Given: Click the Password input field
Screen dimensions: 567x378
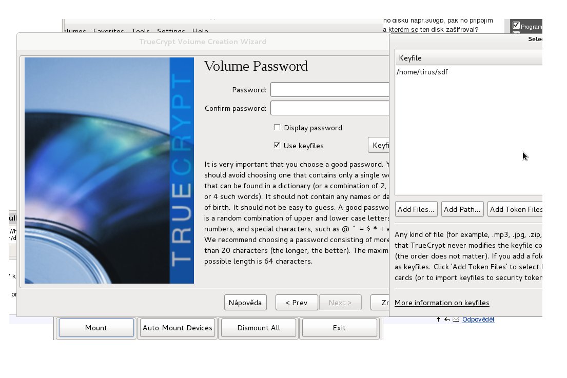Looking at the screenshot, I should 330,90.
